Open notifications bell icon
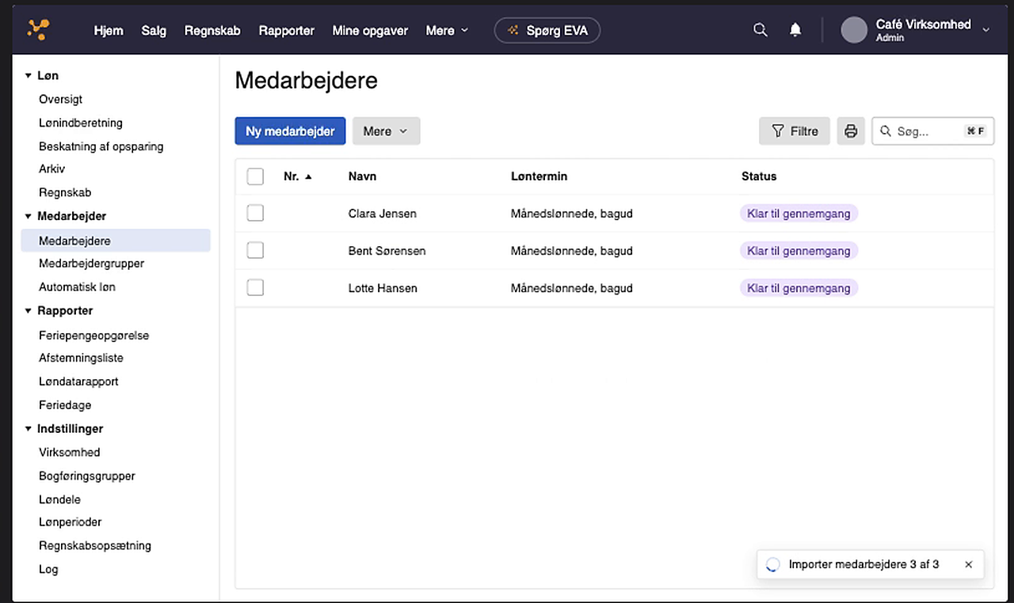This screenshot has height=603, width=1014. click(x=795, y=30)
